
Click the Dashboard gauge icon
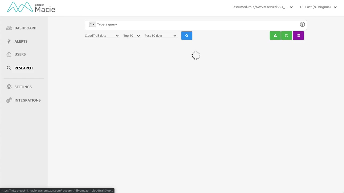pyautogui.click(x=9, y=28)
